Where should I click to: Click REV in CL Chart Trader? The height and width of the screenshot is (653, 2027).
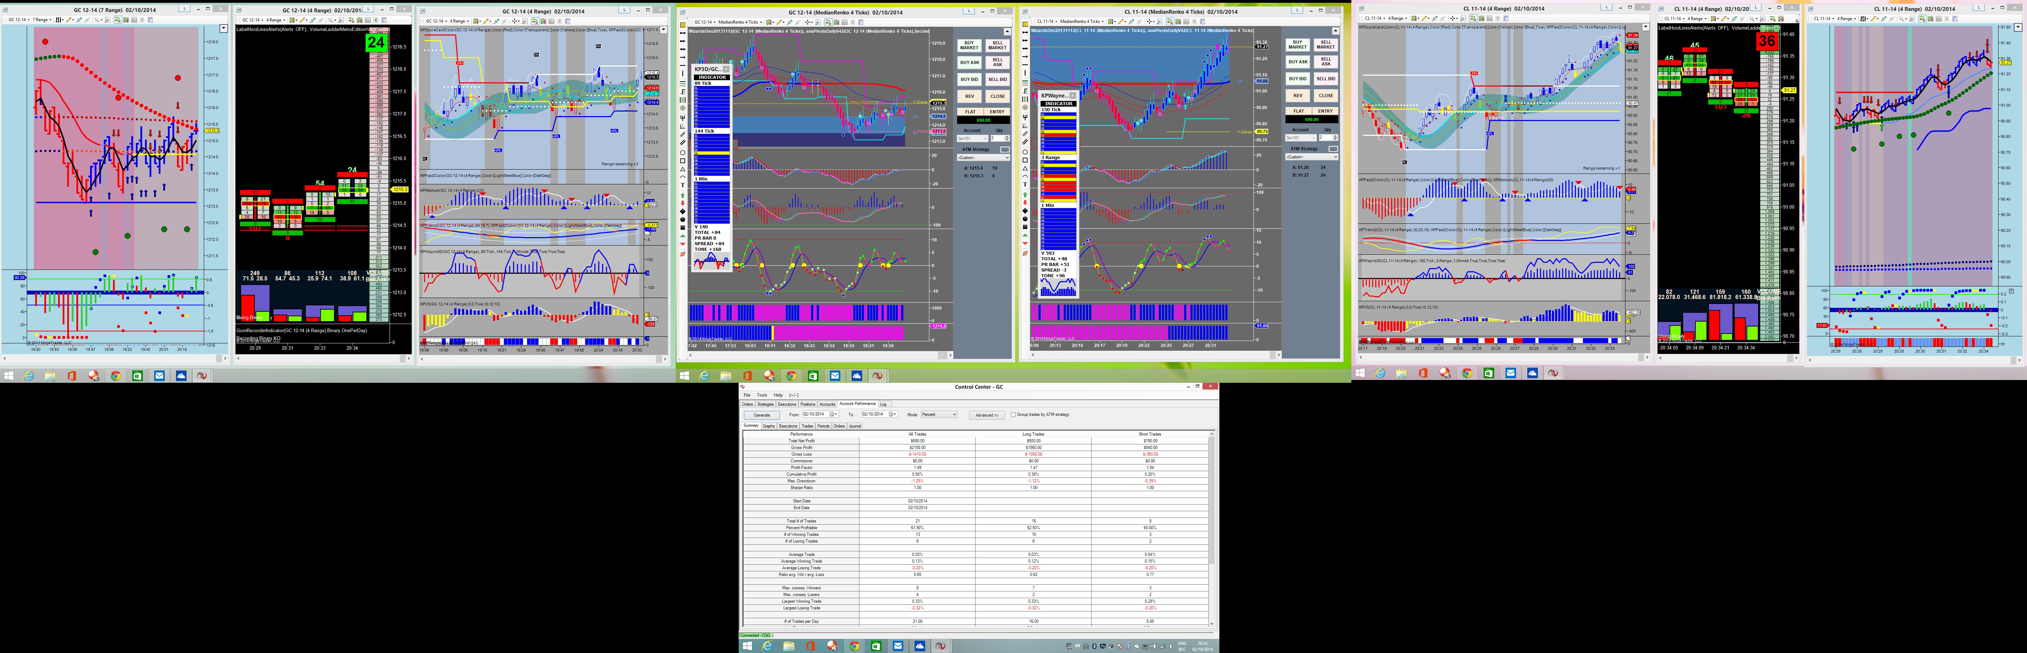pos(1298,95)
